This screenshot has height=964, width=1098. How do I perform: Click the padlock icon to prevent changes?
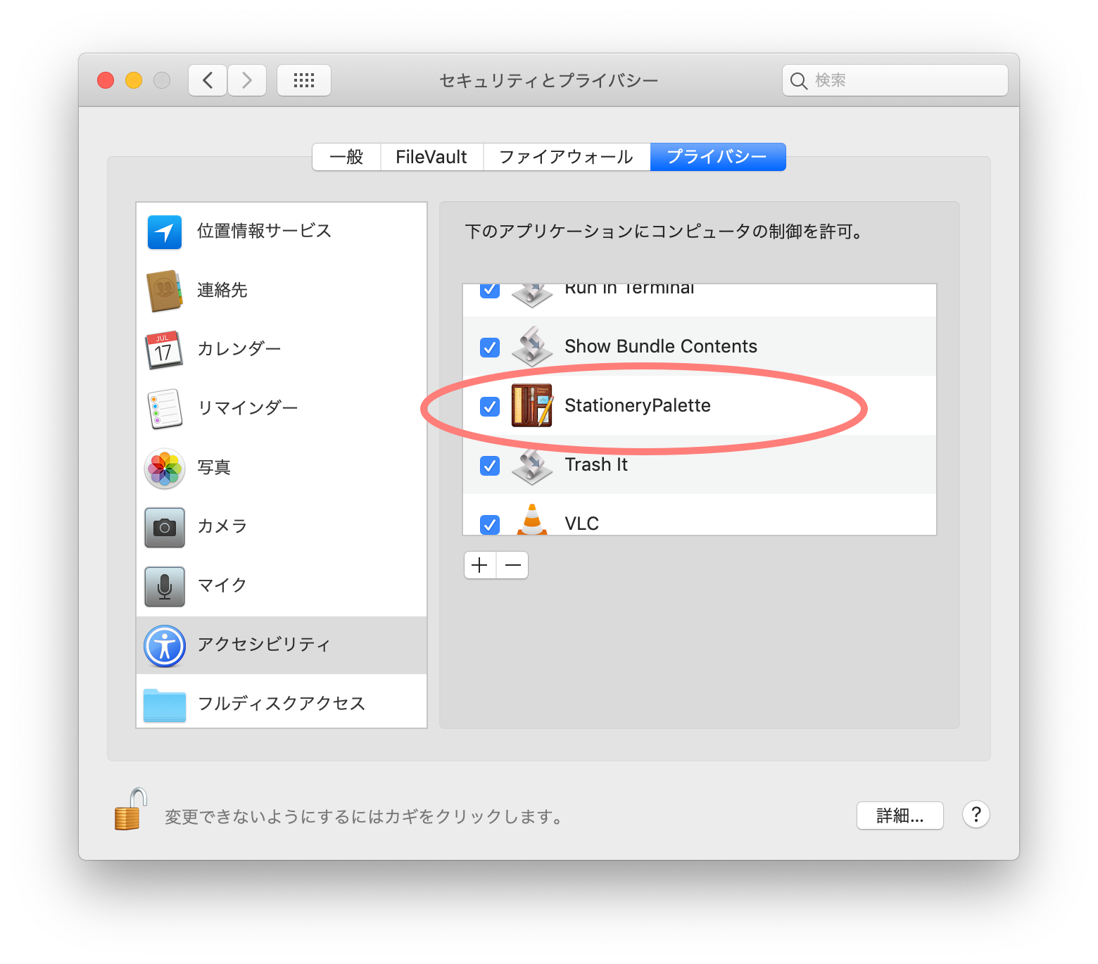[130, 810]
